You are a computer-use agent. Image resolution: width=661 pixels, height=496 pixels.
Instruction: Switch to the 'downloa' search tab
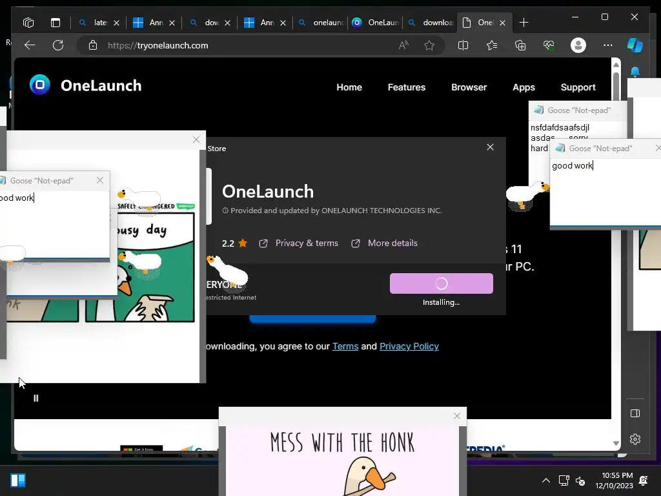pos(431,23)
